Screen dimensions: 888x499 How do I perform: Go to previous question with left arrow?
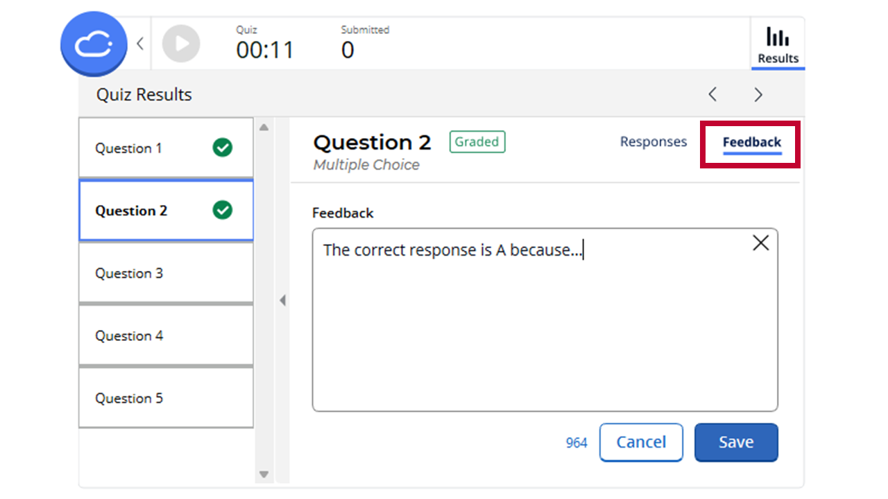[712, 94]
